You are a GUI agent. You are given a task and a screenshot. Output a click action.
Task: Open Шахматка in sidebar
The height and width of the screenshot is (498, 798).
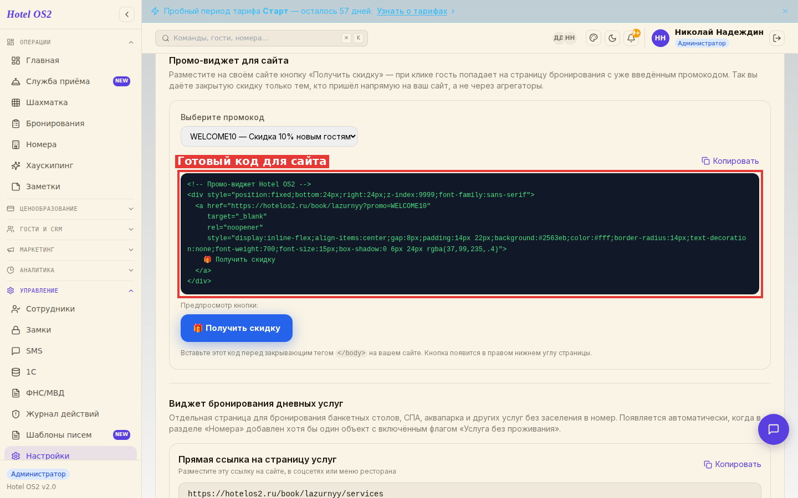[70, 102]
